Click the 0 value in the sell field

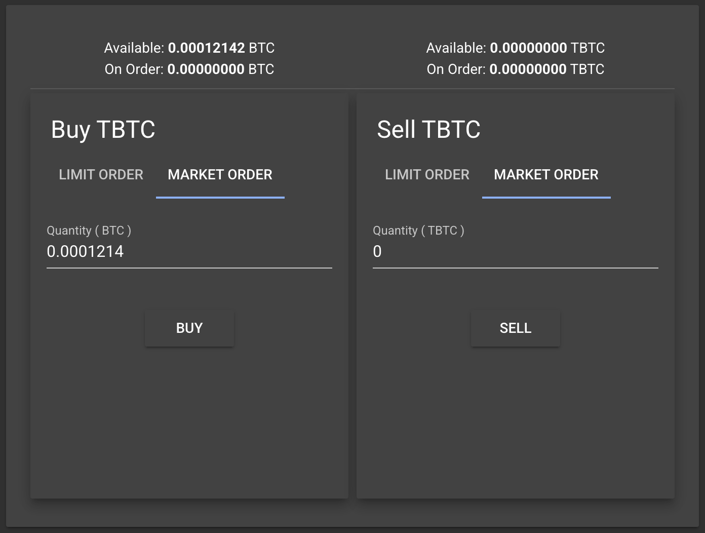point(377,252)
